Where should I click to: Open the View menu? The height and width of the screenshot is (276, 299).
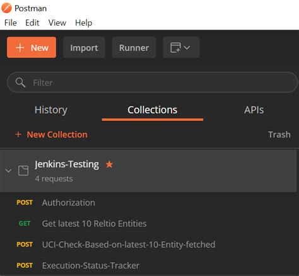57,23
